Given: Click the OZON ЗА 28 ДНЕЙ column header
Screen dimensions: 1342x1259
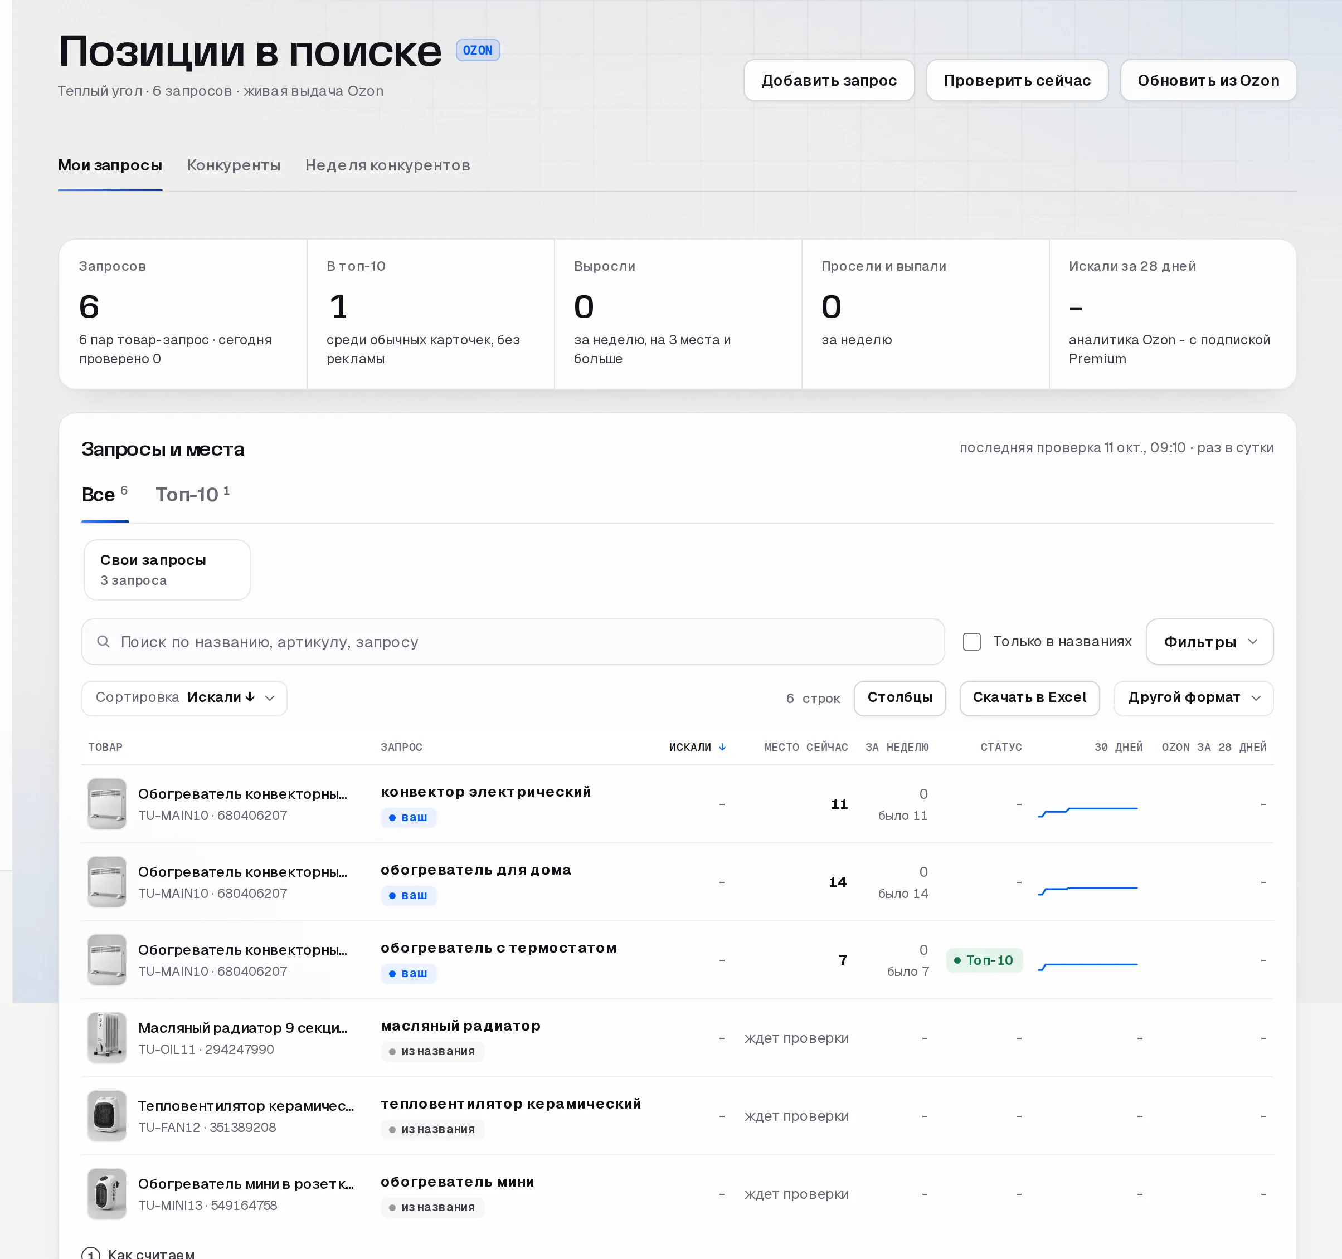Looking at the screenshot, I should click(x=1214, y=747).
